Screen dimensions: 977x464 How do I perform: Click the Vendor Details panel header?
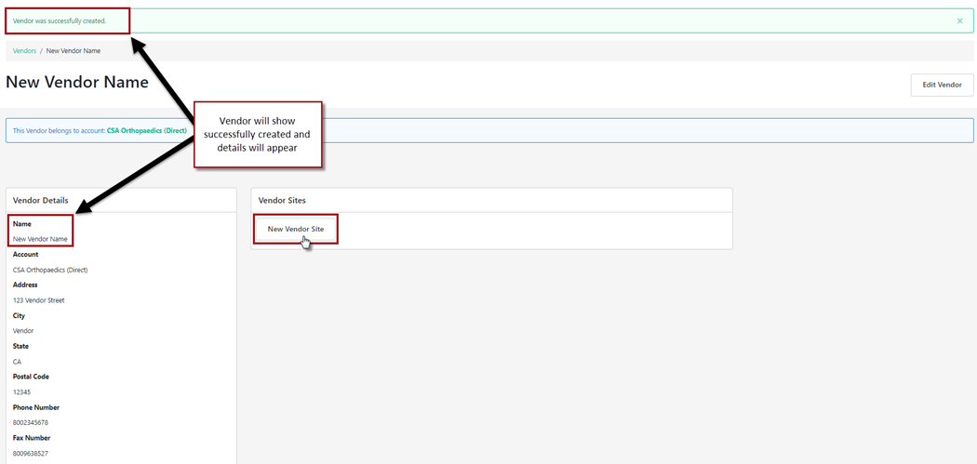(41, 201)
